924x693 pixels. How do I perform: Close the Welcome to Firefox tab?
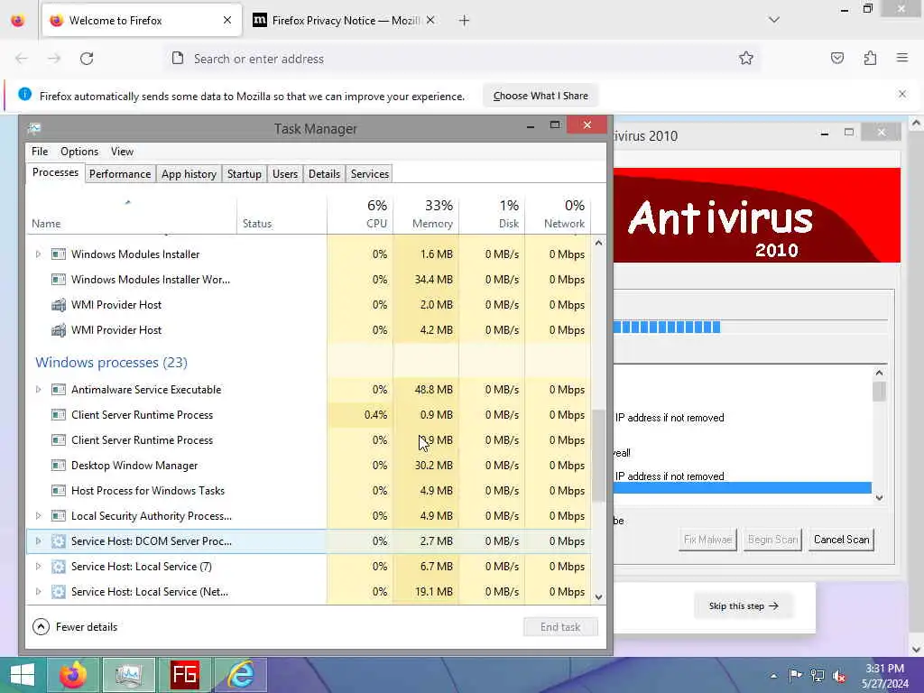(227, 21)
